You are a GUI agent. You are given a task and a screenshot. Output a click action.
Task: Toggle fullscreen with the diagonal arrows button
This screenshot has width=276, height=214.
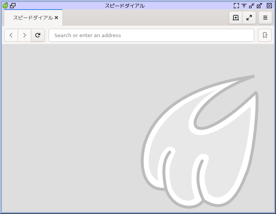coord(249,18)
